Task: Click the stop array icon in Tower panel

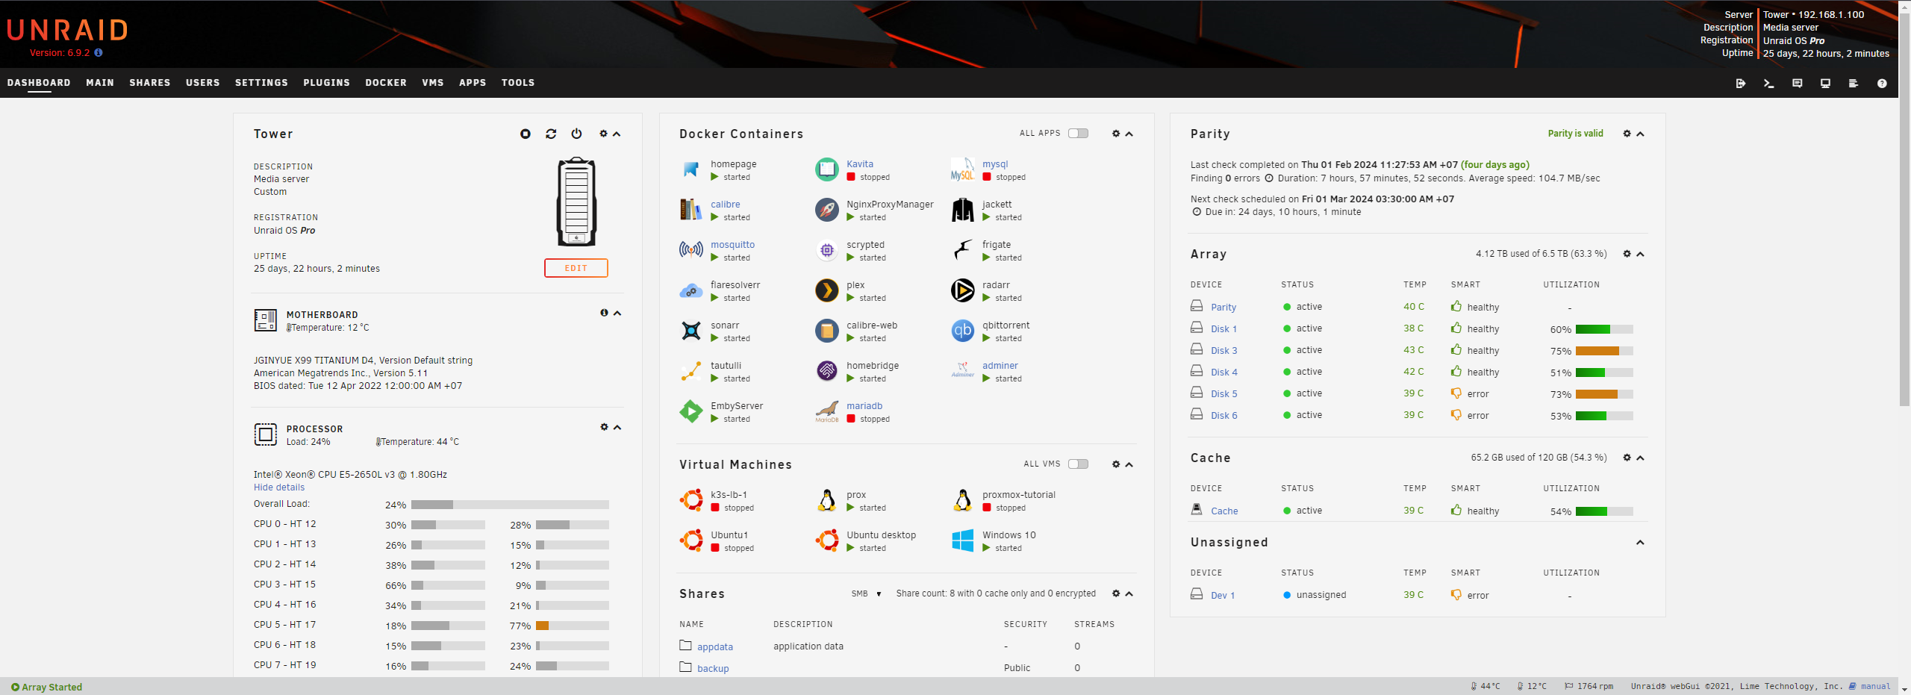Action: point(526,134)
